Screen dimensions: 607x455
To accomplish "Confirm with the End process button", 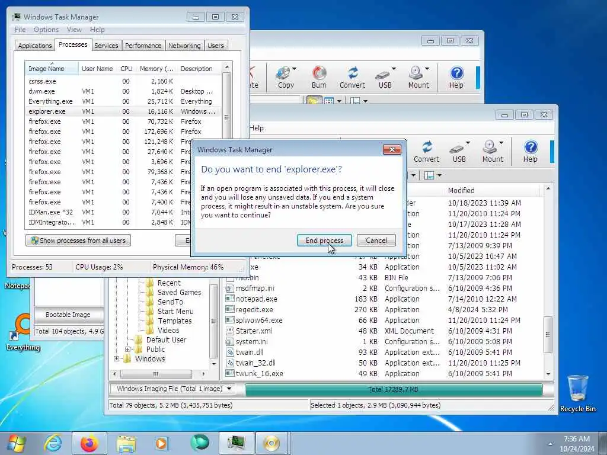I will (x=324, y=241).
